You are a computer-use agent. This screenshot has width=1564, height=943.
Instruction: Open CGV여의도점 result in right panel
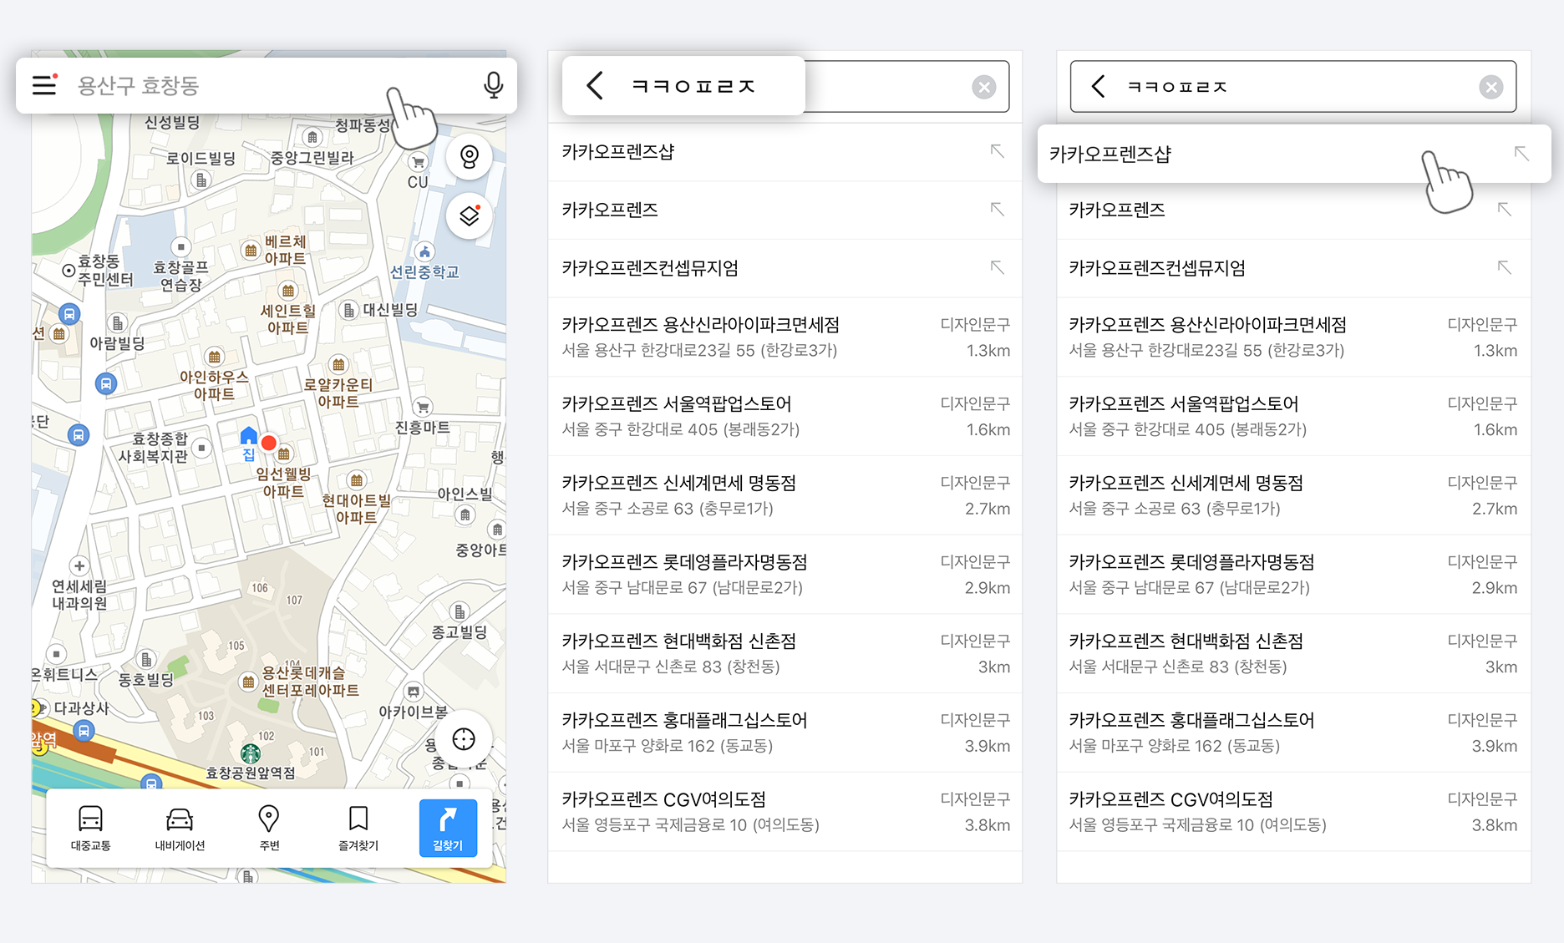[x=1293, y=812]
